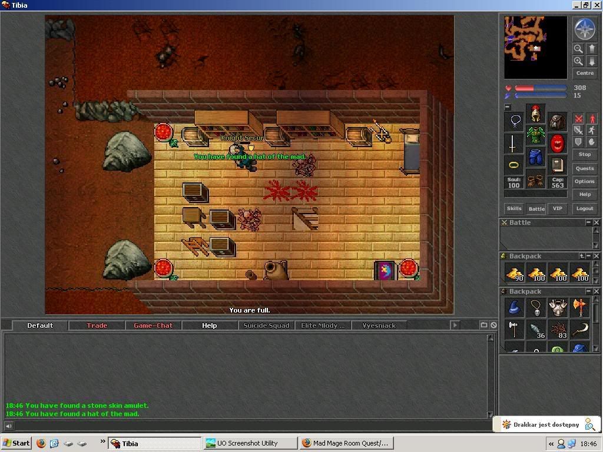Toggle the Battle window button
Image resolution: width=603 pixels, height=452 pixels.
(536, 209)
